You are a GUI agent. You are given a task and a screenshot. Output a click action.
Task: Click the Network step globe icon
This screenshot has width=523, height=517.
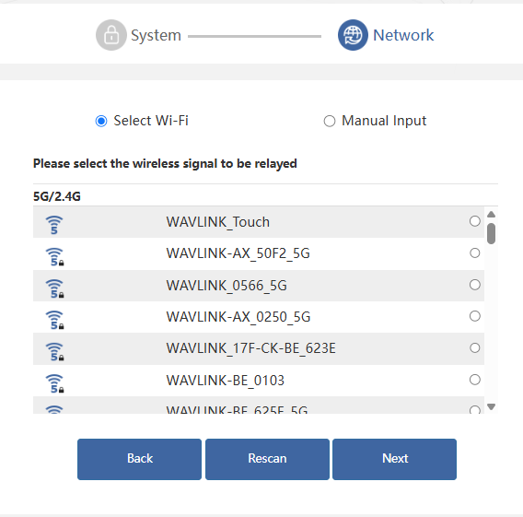(x=353, y=35)
